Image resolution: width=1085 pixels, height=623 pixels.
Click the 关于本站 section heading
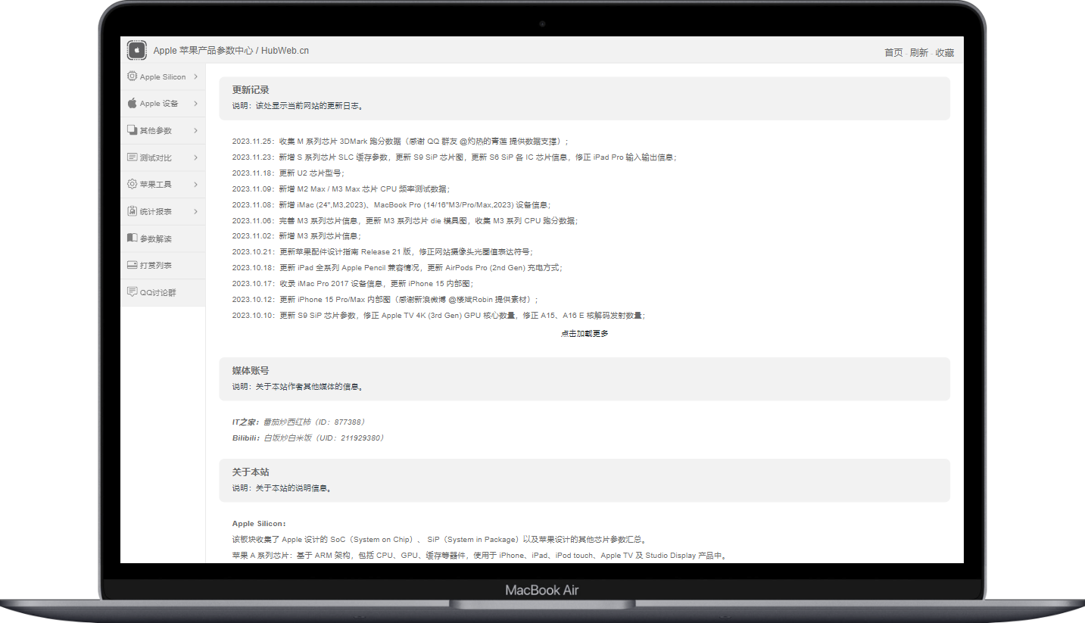(x=251, y=472)
